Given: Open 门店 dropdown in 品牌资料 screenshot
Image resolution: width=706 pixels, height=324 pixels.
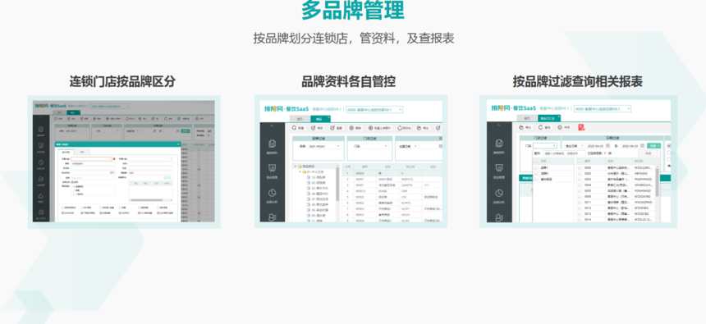Looking at the screenshot, I should 374,146.
